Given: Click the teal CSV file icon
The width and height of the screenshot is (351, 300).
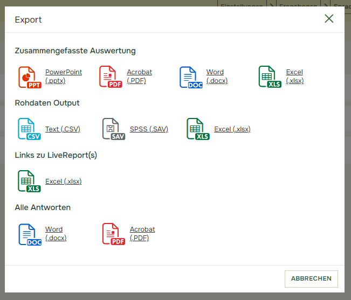Looking at the screenshot, I should click(x=30, y=129).
